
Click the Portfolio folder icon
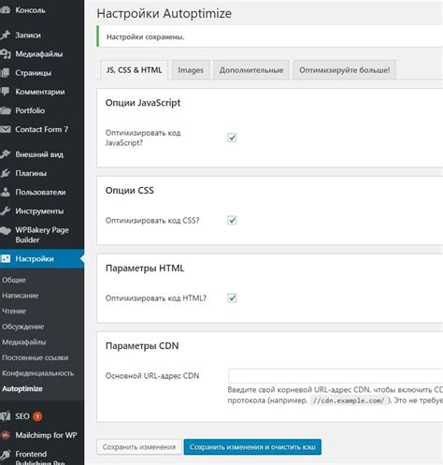[x=6, y=110]
